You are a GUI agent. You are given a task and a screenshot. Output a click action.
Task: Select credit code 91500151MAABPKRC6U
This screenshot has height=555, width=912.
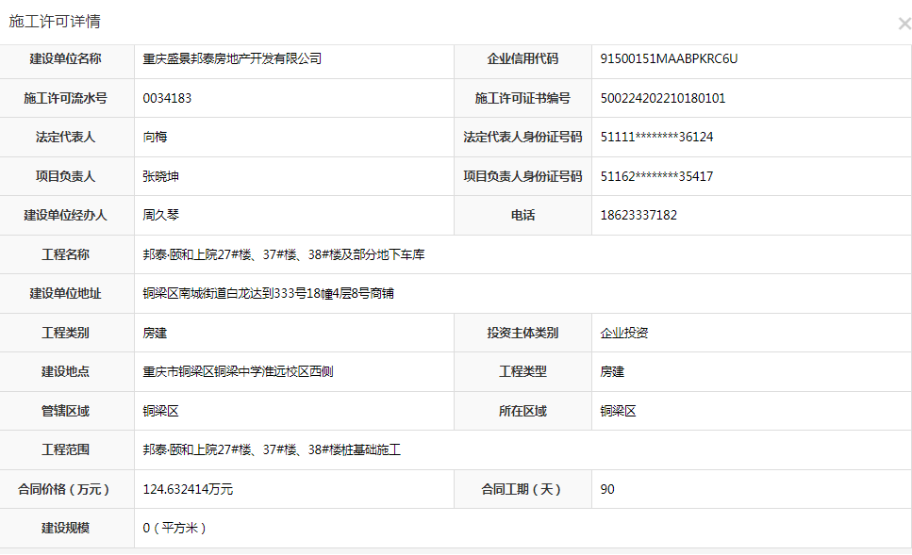coord(669,58)
